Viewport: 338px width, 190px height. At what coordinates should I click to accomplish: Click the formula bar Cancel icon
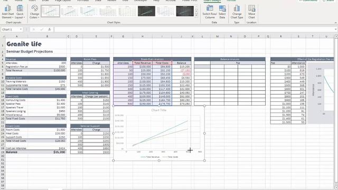[x=34, y=30]
